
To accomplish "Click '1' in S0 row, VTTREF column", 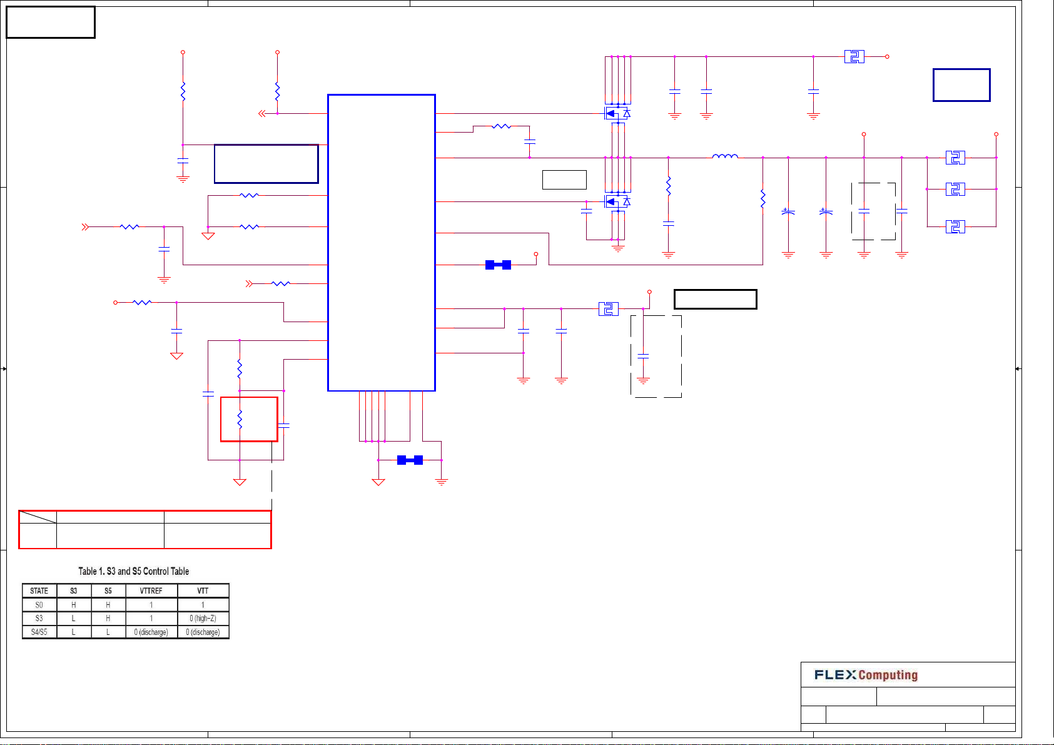I will click(x=151, y=605).
